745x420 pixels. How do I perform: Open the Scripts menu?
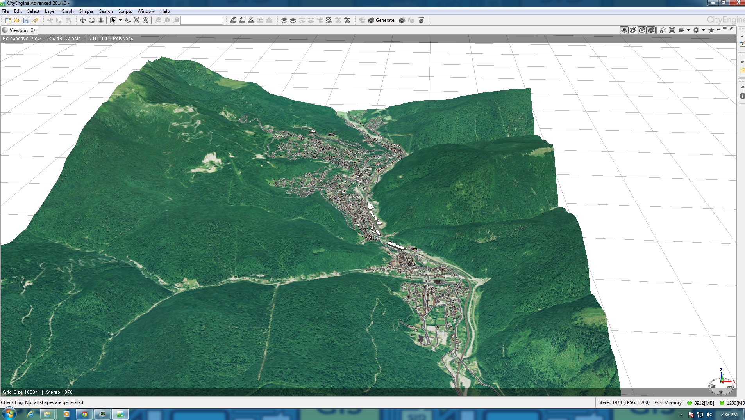pyautogui.click(x=125, y=11)
